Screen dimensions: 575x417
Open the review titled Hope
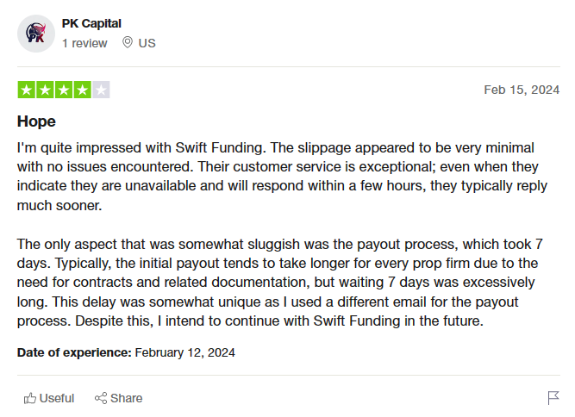click(36, 121)
